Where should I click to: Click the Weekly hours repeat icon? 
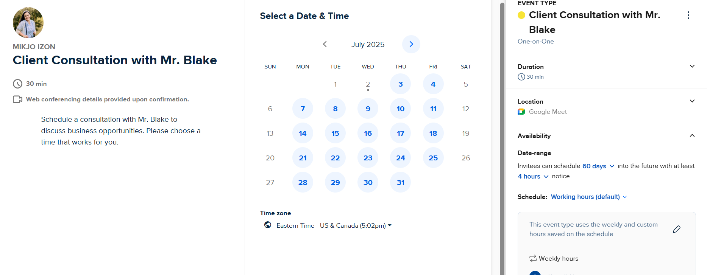click(533, 258)
